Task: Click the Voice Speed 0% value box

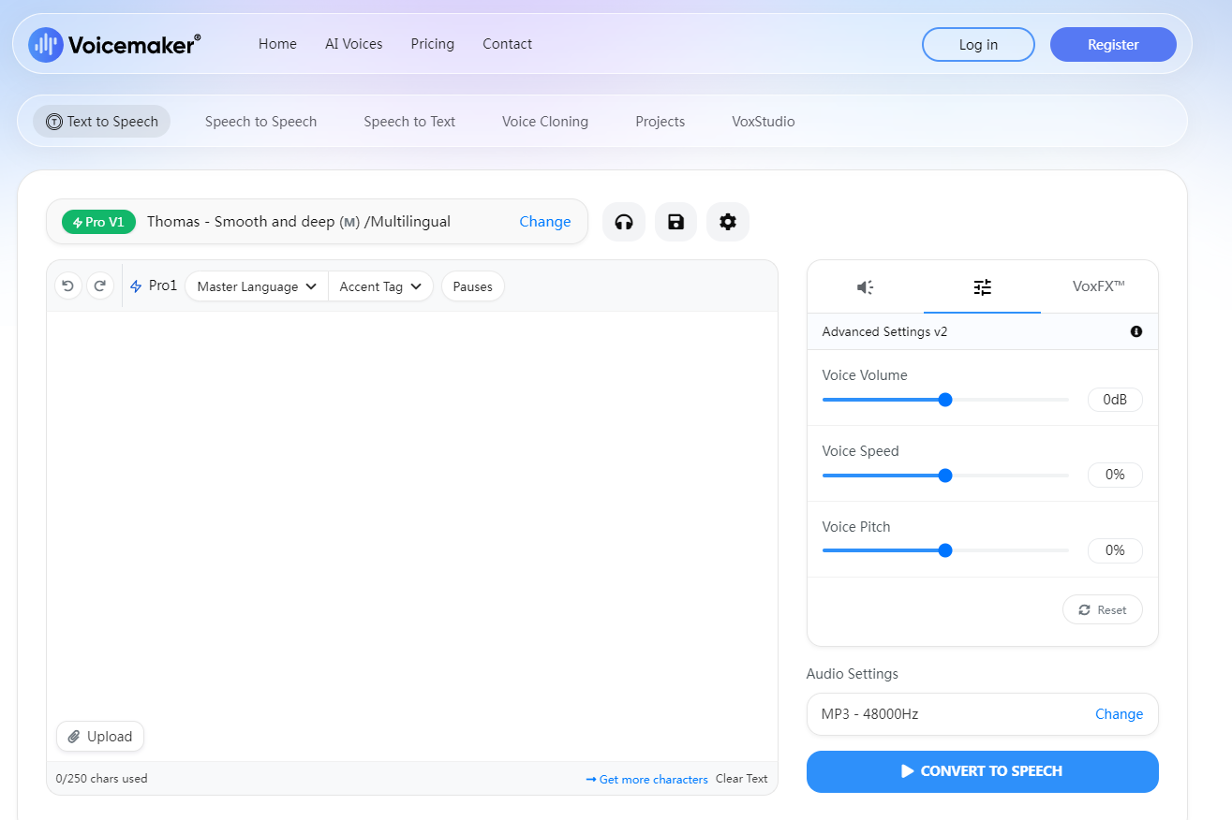Action: [x=1115, y=475]
